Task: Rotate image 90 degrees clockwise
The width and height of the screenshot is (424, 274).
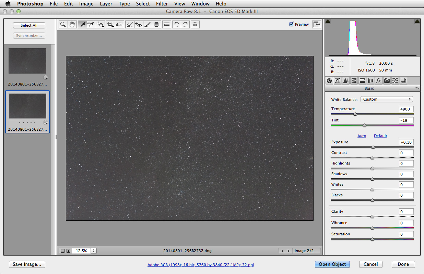Action: [185, 24]
